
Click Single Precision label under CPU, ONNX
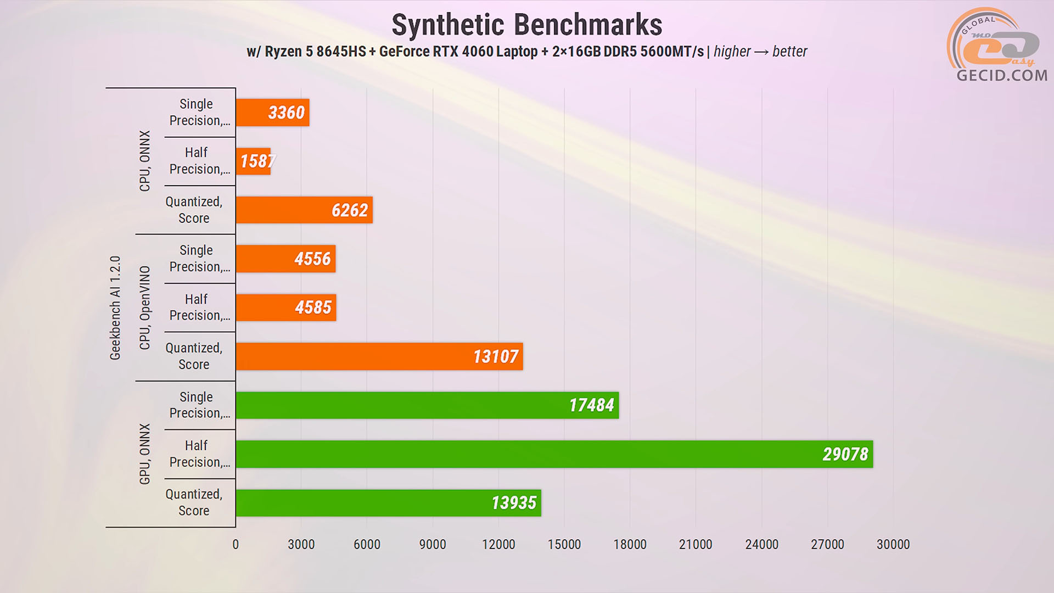(x=199, y=112)
